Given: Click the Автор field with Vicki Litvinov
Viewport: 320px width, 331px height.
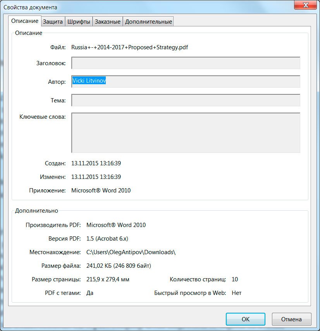Looking at the screenshot, I should (x=186, y=81).
